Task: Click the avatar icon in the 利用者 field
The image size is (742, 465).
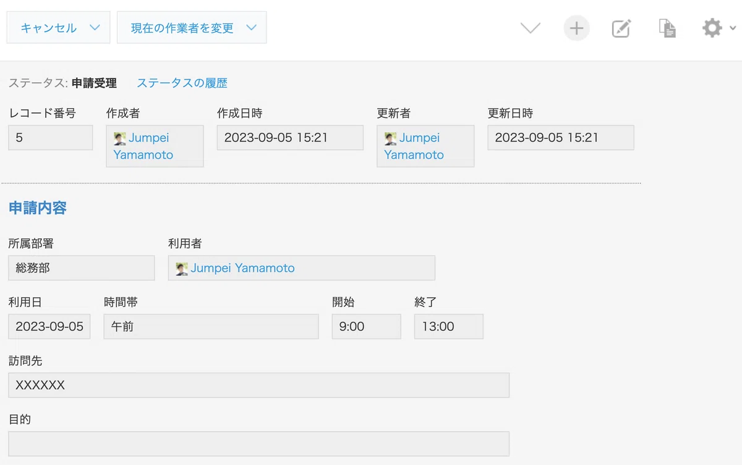Action: (x=182, y=269)
